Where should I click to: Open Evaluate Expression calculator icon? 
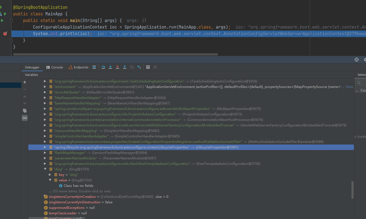pos(148,67)
